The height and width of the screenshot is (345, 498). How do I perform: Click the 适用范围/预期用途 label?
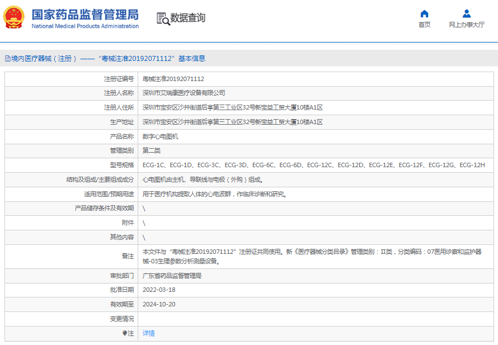109,194
